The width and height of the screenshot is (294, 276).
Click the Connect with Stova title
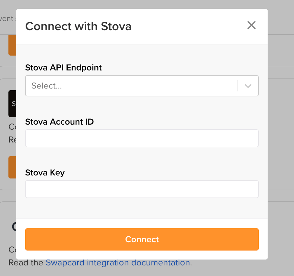[x=78, y=26]
